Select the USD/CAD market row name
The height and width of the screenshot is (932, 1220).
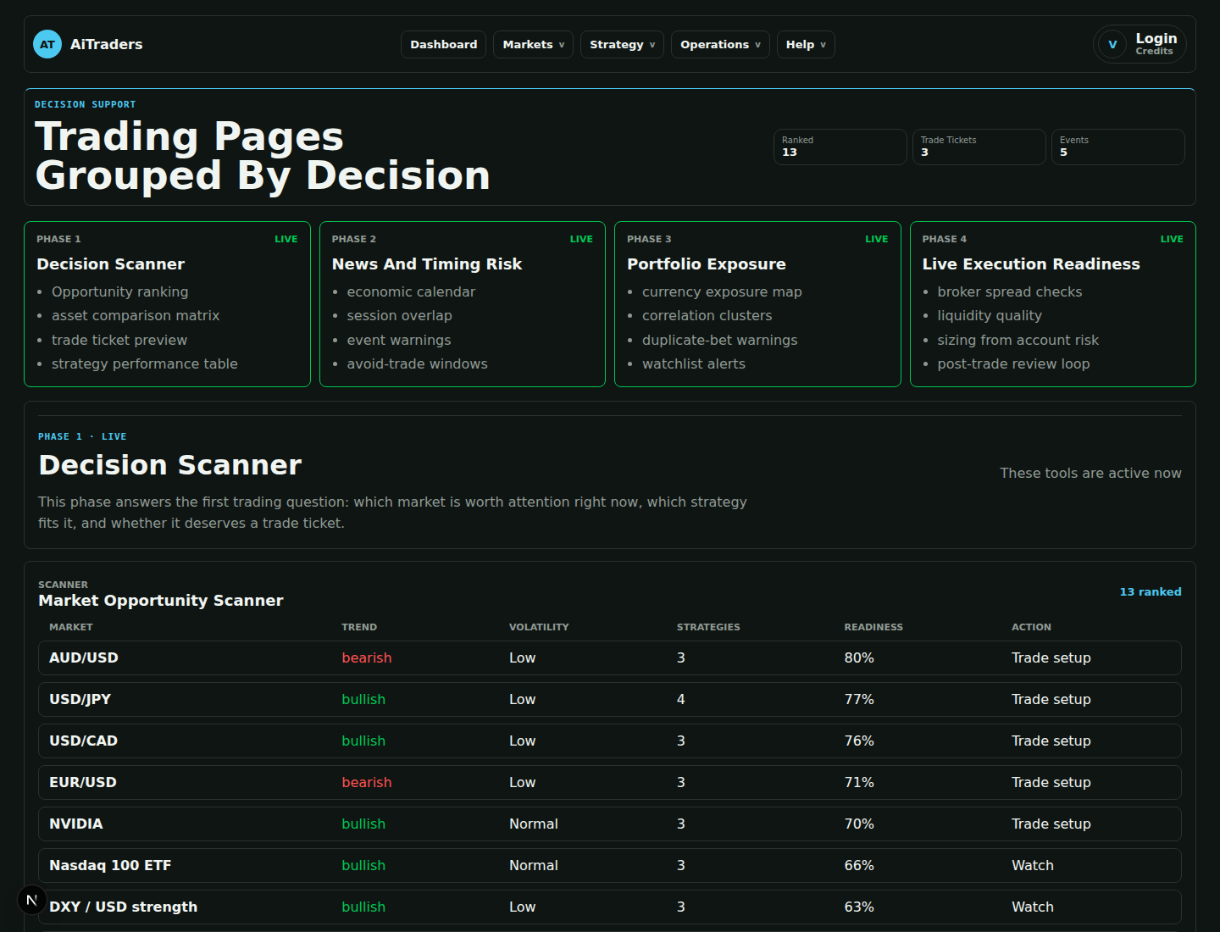click(x=84, y=741)
